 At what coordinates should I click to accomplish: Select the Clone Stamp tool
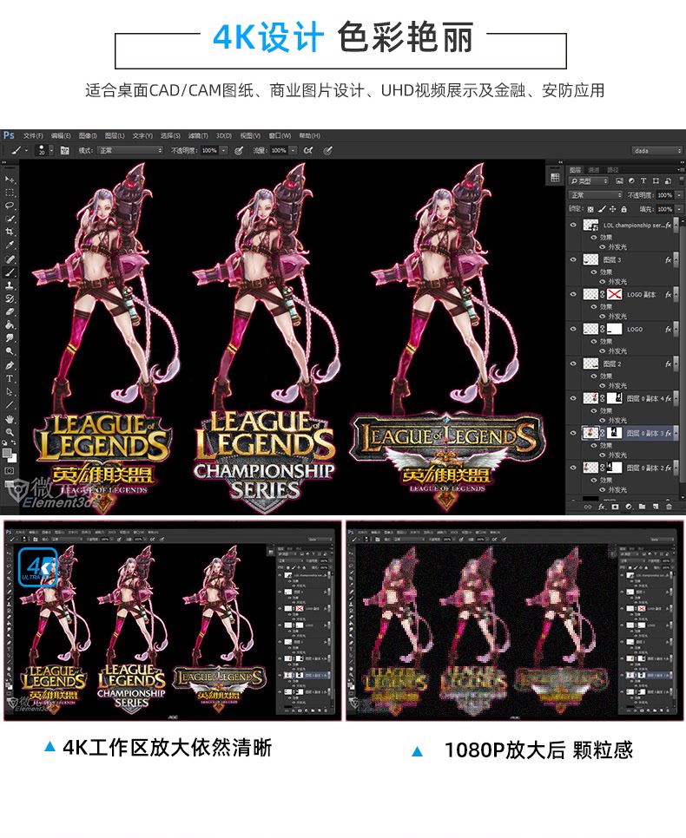click(x=10, y=285)
